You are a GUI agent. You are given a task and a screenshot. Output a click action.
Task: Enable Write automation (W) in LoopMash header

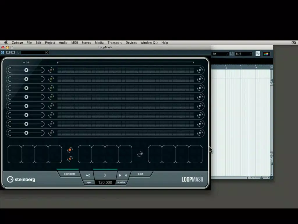coord(13,52)
